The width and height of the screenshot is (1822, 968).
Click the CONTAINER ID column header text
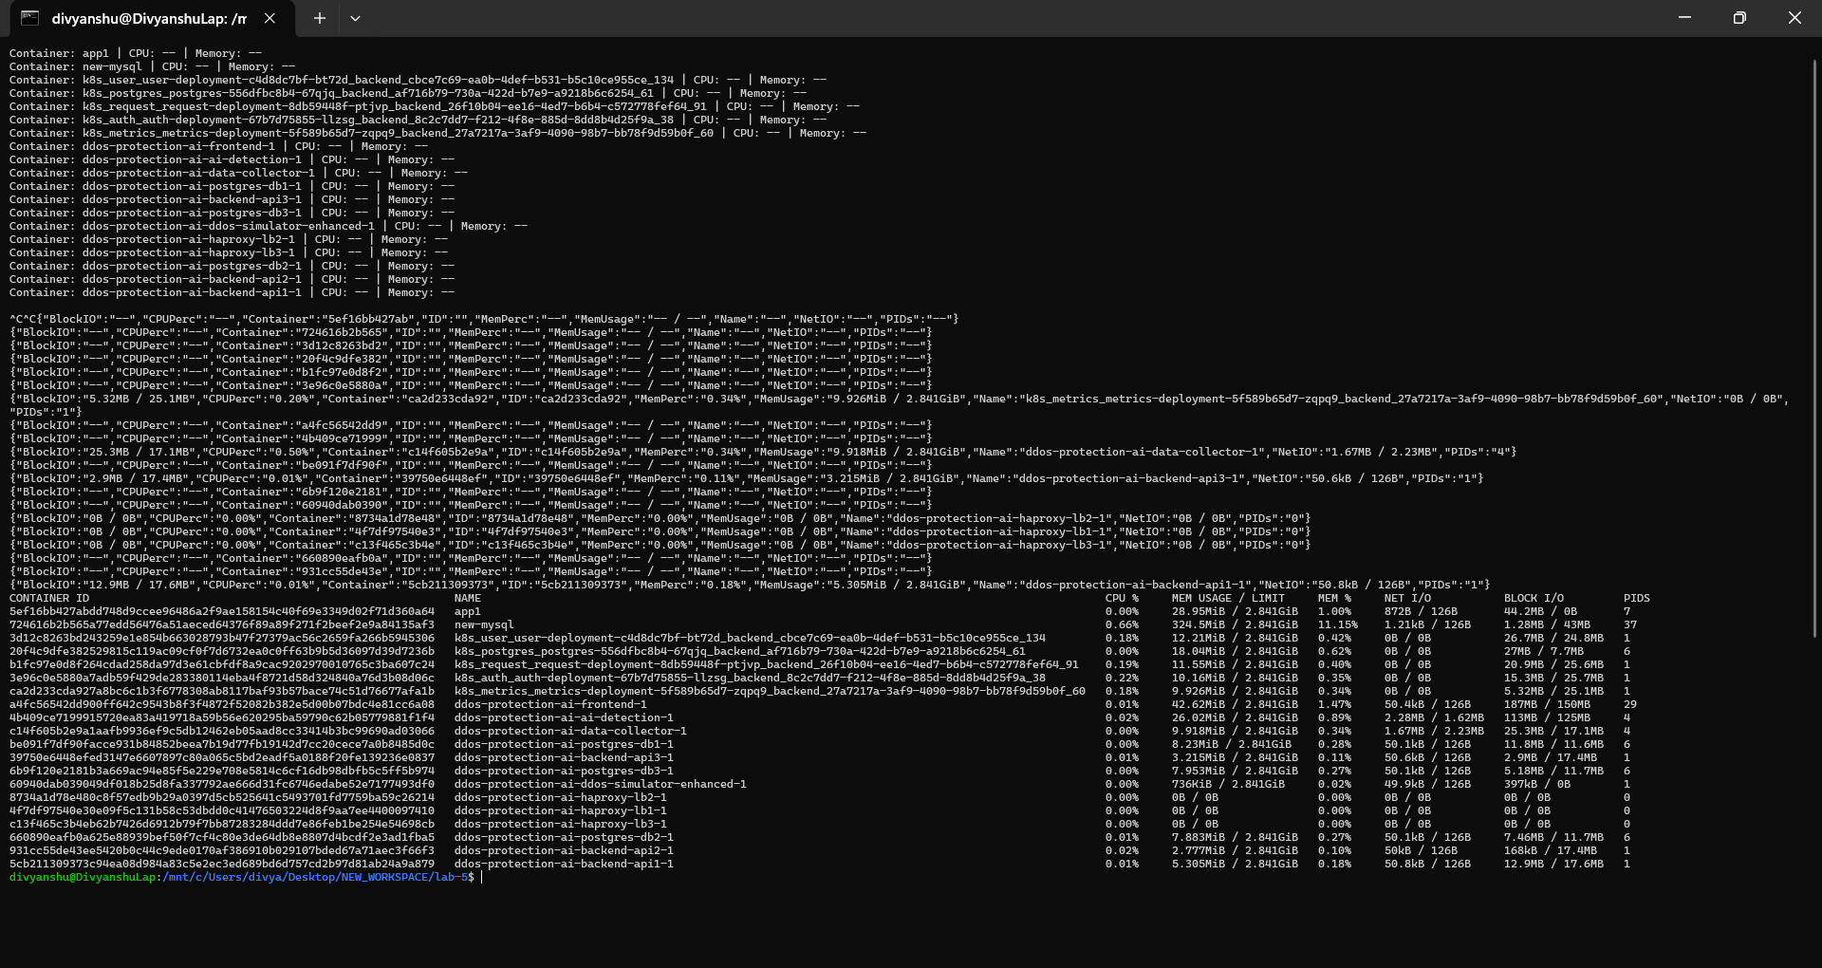click(x=49, y=598)
